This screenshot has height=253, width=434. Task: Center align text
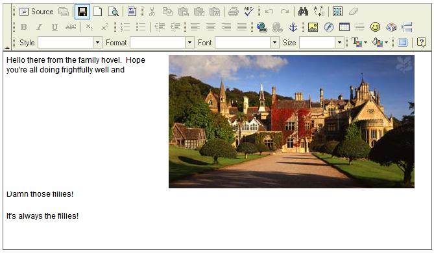211,27
